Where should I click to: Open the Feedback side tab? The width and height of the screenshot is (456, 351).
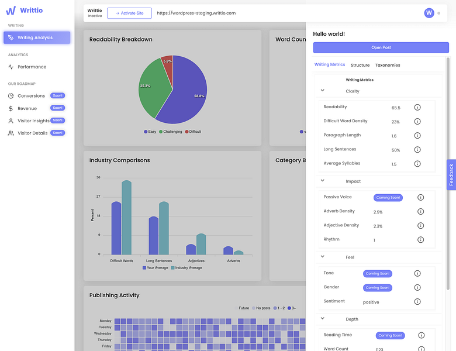(x=451, y=175)
